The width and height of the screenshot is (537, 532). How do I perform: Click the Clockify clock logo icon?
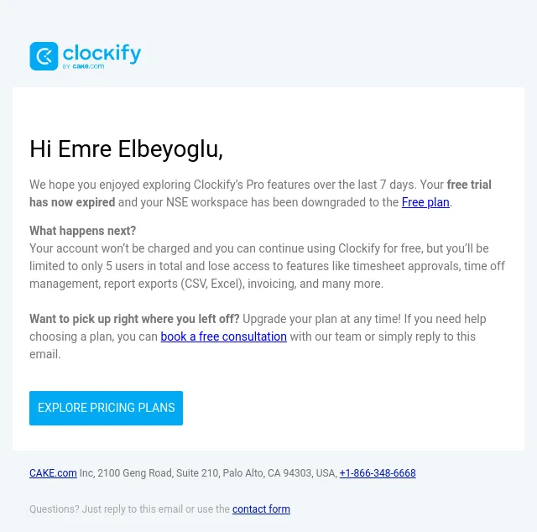coord(44,56)
